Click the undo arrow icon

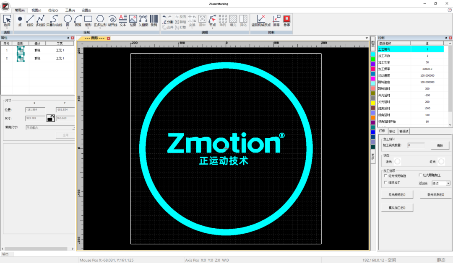[x=164, y=17]
